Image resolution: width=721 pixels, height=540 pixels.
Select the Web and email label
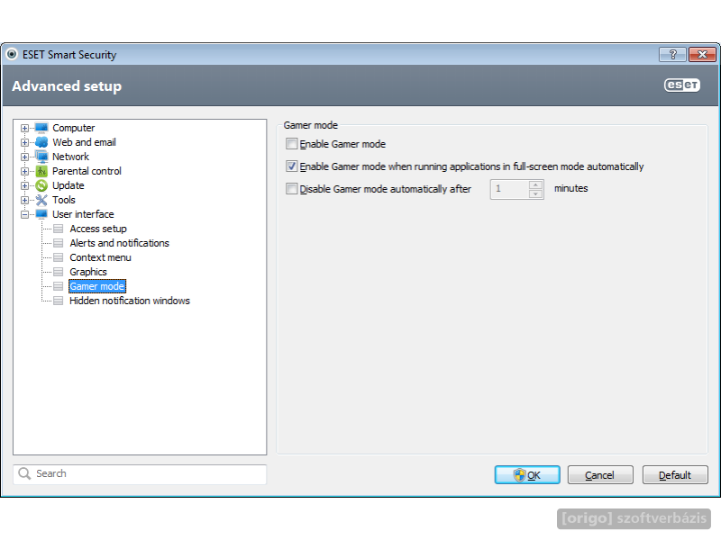click(84, 142)
